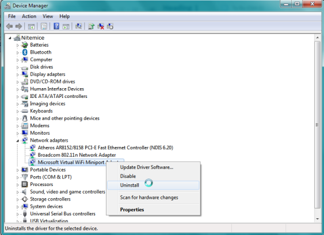324x235 pixels.
Task: Click the Modems category icon
Action: (x=25, y=126)
